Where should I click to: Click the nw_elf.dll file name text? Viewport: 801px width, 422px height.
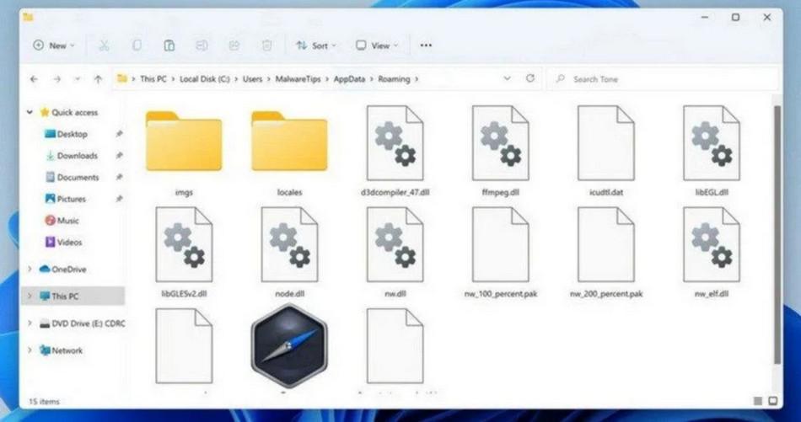click(712, 294)
